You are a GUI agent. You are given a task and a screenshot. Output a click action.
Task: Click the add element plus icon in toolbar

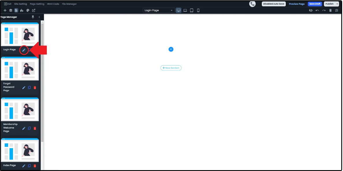click(x=5, y=10)
